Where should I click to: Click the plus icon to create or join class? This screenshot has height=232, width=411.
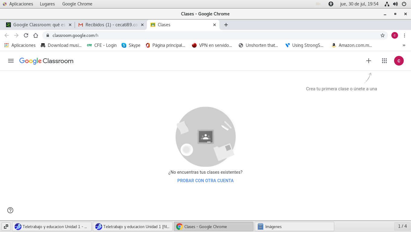368,61
